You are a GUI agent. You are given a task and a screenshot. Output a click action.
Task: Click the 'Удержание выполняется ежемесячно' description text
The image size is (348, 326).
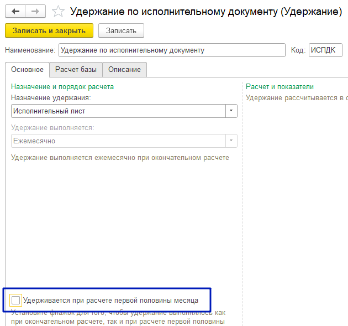coord(120,158)
